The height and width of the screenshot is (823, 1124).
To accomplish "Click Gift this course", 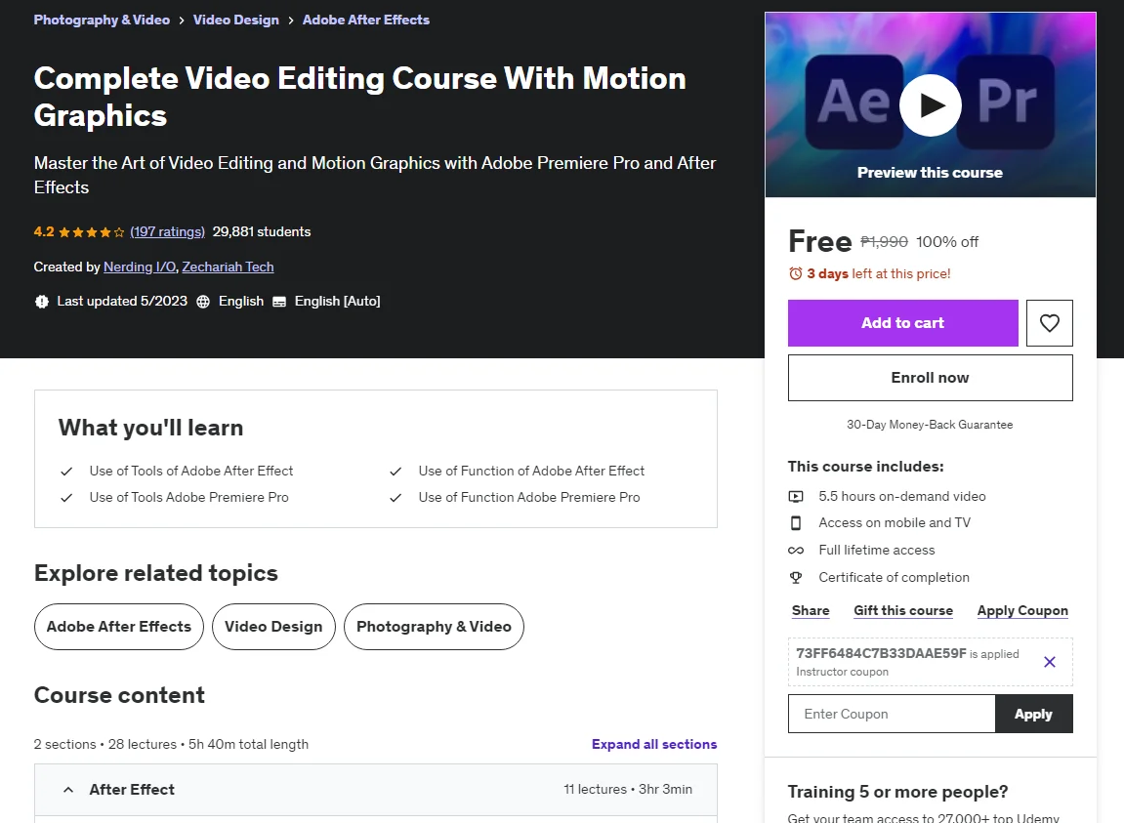I will tap(903, 611).
